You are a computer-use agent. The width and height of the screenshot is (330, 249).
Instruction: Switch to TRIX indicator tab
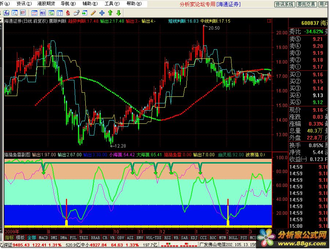(x=84, y=238)
